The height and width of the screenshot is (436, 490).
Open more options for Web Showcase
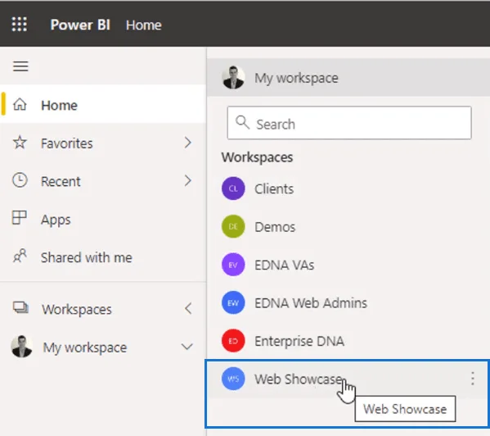(x=473, y=379)
